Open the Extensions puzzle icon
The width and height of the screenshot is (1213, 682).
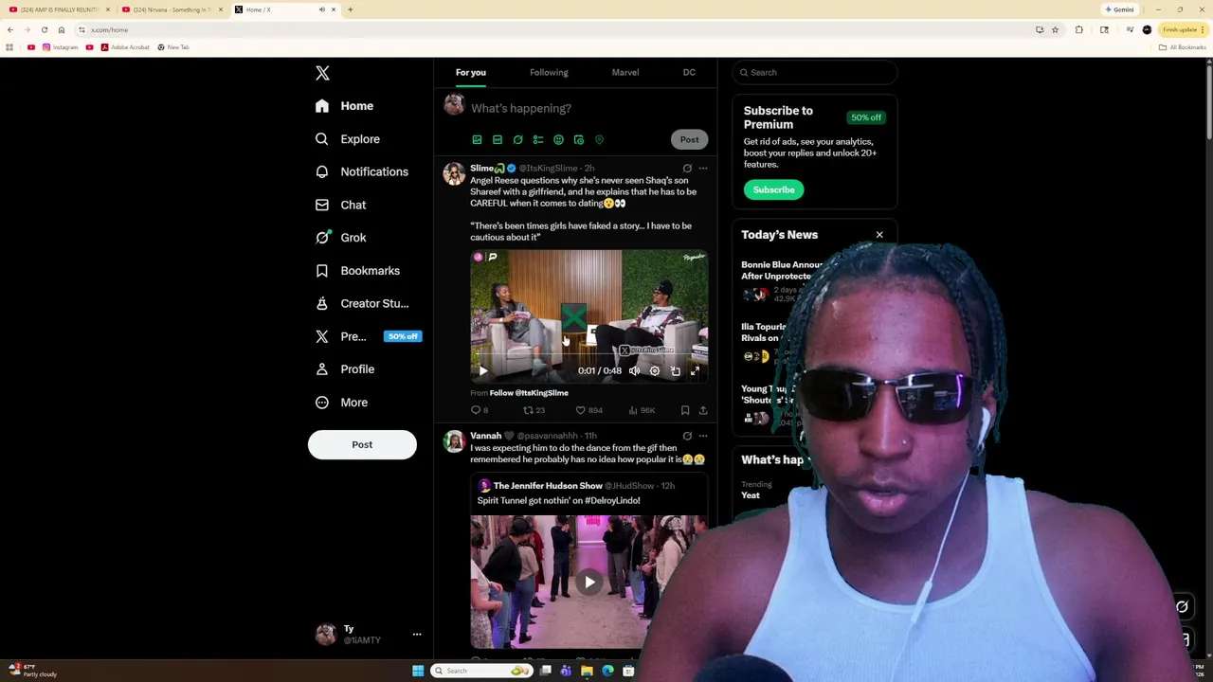click(1078, 30)
